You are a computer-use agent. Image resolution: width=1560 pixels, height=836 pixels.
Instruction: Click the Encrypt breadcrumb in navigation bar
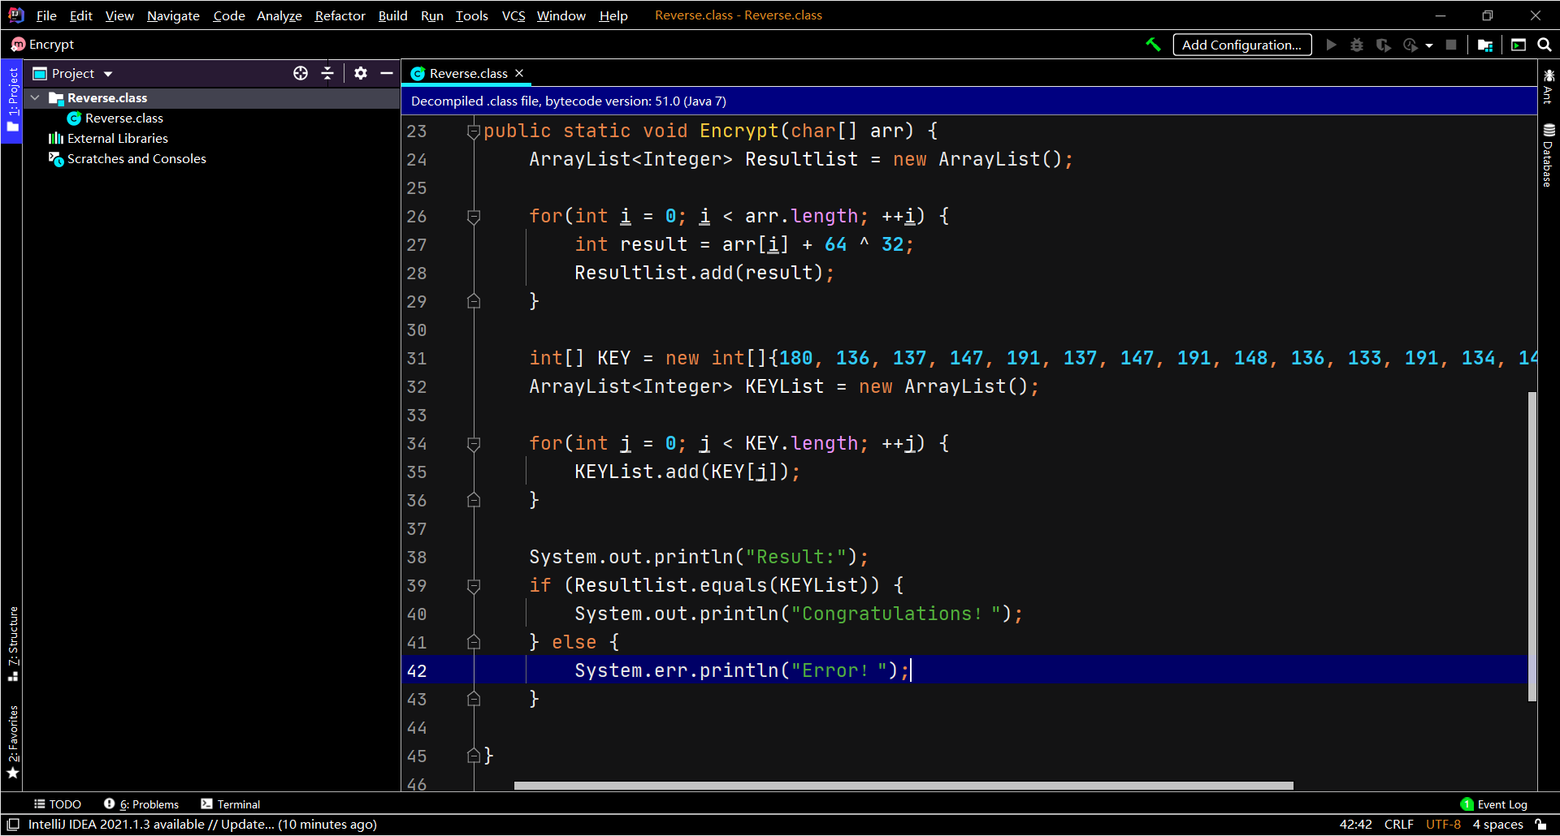click(43, 45)
